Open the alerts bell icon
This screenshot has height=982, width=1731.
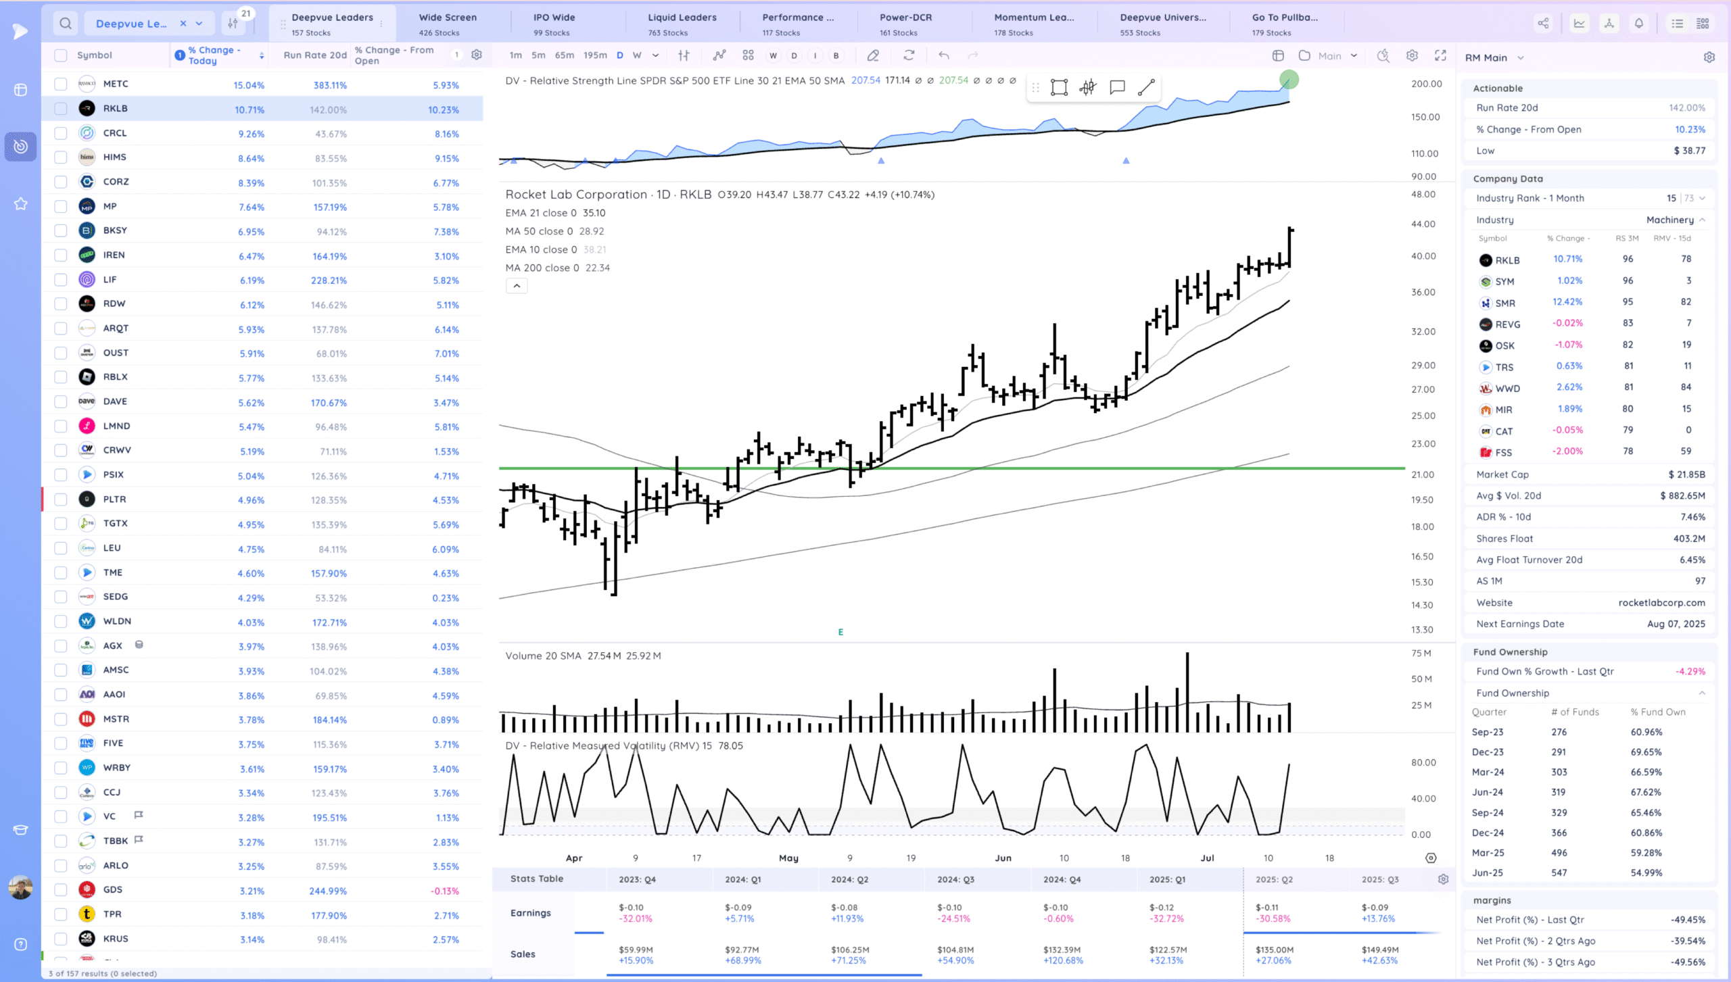[x=1639, y=24]
